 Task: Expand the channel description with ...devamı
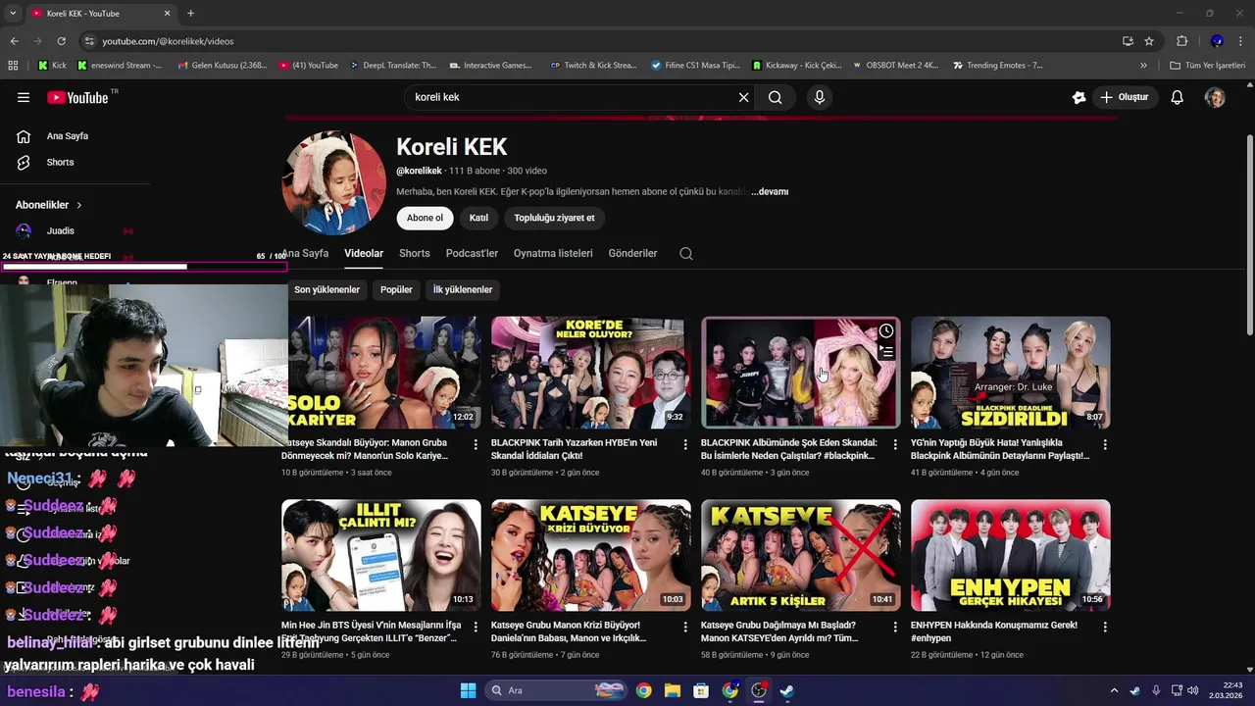point(770,192)
